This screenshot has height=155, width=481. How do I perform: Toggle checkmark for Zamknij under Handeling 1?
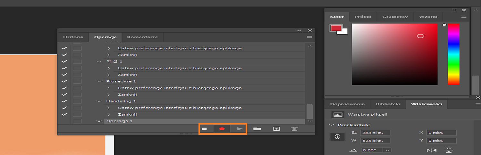tap(64, 114)
